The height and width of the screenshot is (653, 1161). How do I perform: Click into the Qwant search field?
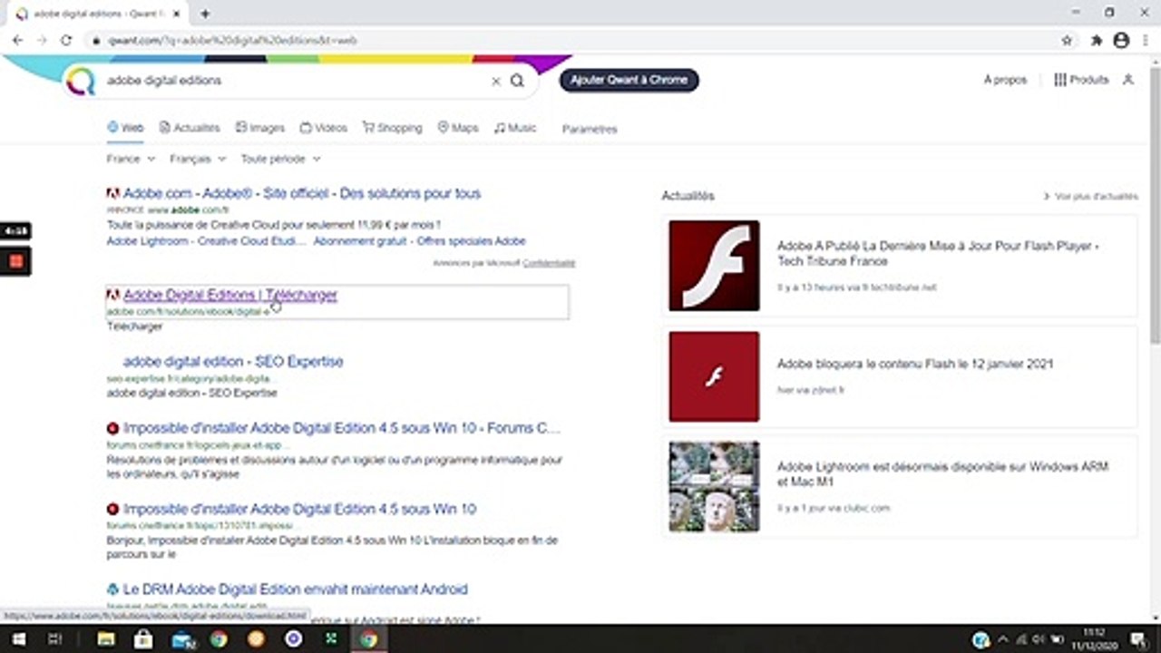pos(295,81)
